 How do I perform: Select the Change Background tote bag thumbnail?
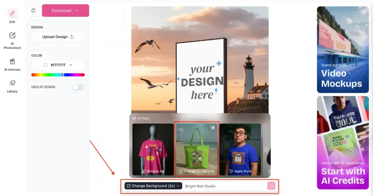point(196,149)
